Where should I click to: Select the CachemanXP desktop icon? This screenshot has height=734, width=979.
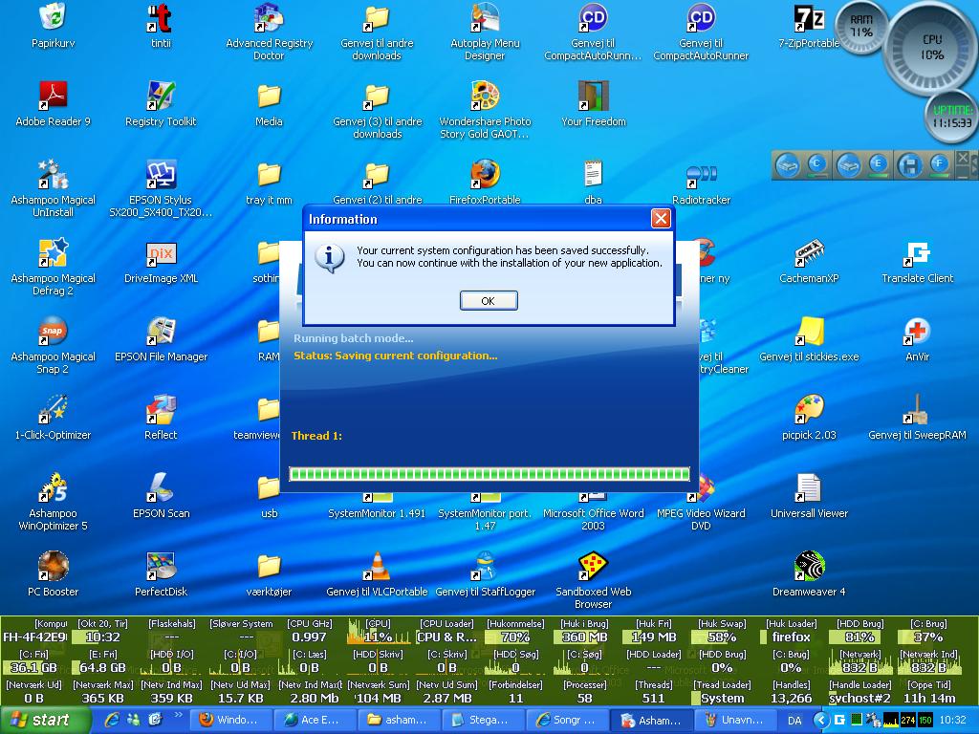(809, 254)
